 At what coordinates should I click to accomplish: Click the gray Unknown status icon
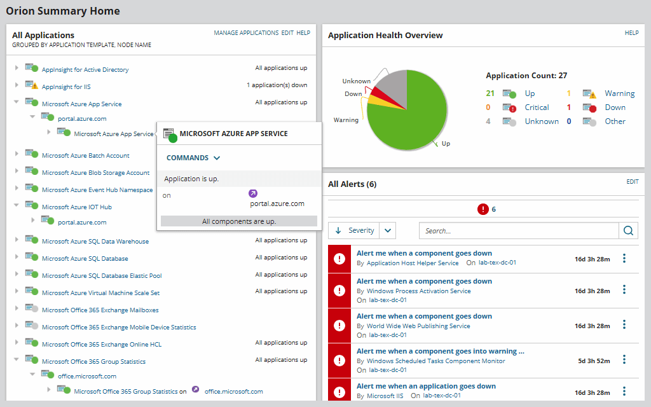510,121
